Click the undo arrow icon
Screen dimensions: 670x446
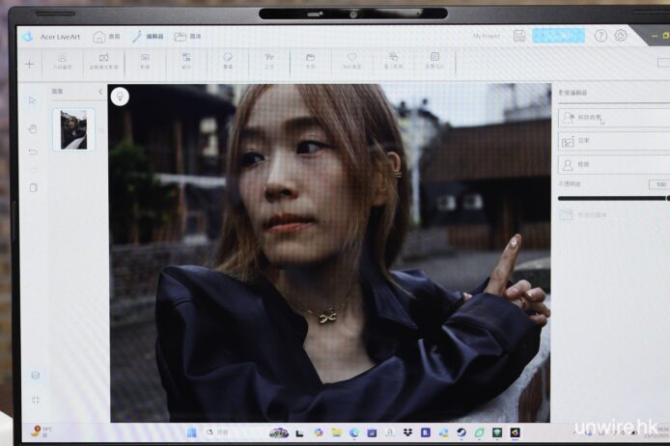[x=32, y=152]
